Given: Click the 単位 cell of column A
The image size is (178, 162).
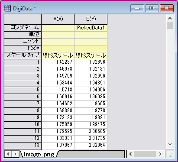Looking at the screenshot, I should click(x=58, y=35).
